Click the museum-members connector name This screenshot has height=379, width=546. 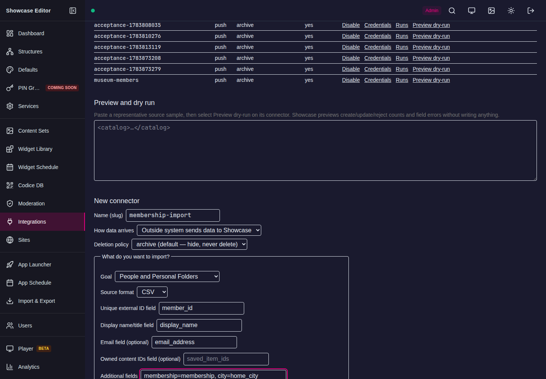coord(116,80)
